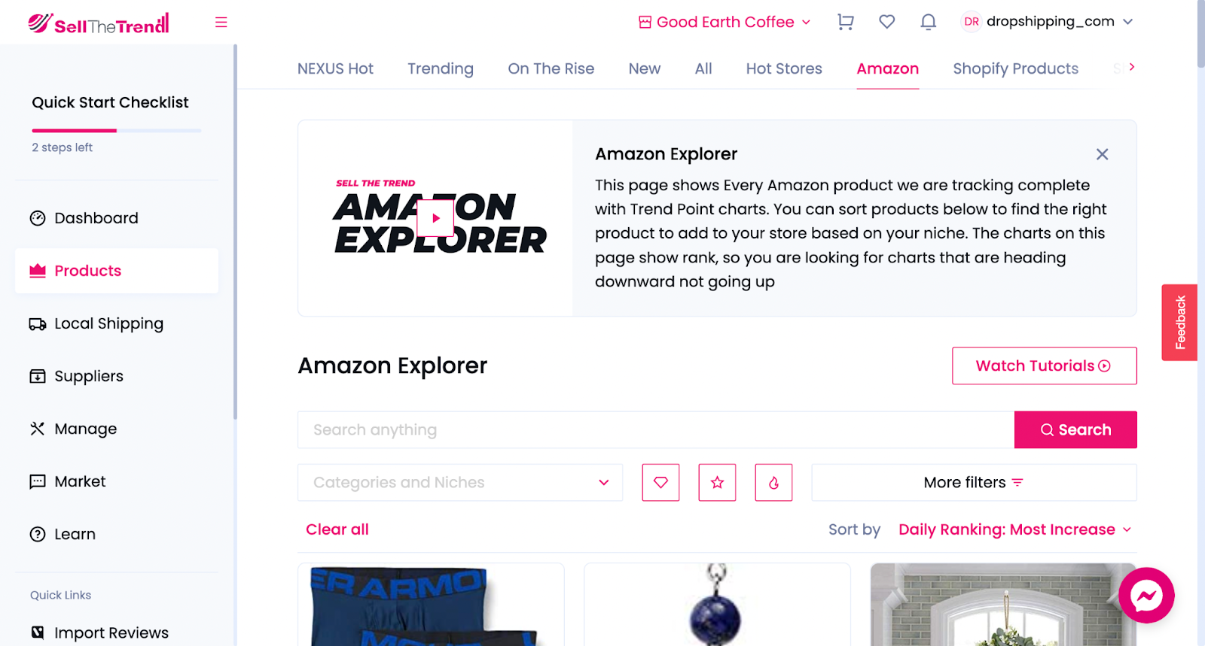Open the Messenger chat bubble
The image size is (1205, 646).
click(1146, 596)
